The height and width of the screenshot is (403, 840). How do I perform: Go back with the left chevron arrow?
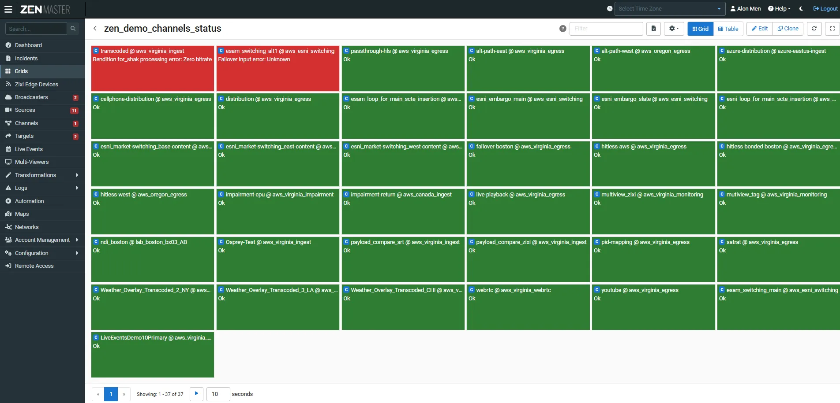point(95,29)
